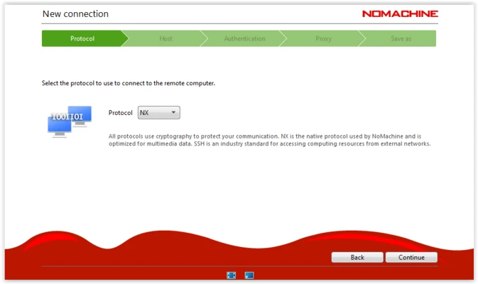
Task: Click the Continue button
Action: (411, 258)
